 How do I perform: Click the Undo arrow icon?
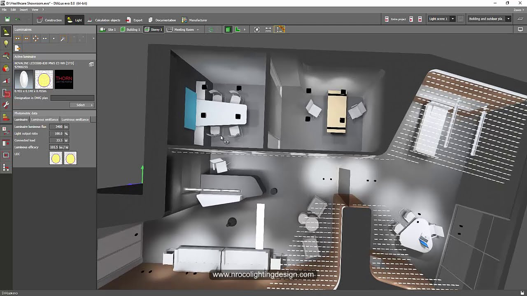(17, 19)
